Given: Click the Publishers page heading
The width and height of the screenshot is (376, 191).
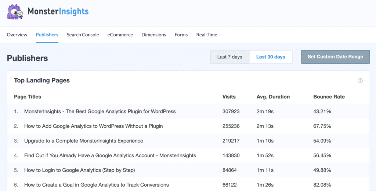Looking at the screenshot, I should click(27, 58).
